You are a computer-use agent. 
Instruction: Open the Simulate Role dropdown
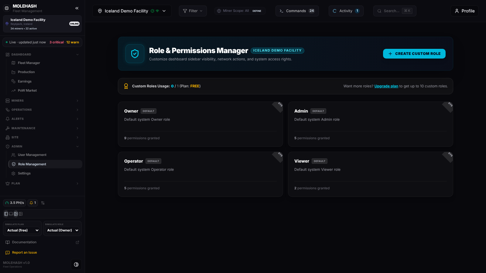pyautogui.click(x=63, y=230)
